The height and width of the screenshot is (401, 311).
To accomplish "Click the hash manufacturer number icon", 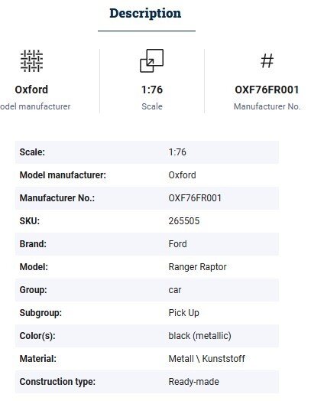I will 267,61.
